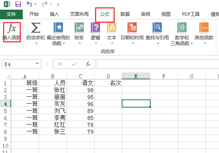Viewport: 219px width, 153px height.
Task: Expand the 文本 dropdown arrow
Action: [112, 43]
